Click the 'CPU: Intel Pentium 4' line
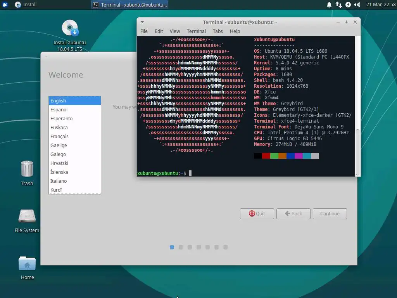Viewport: 397px width, 298px height. pos(301,133)
